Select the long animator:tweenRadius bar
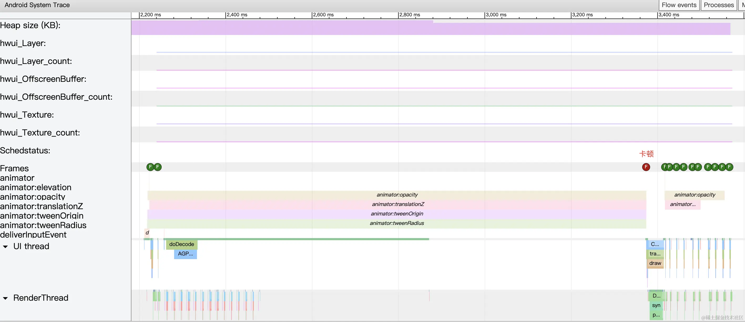This screenshot has width=745, height=322. click(x=396, y=223)
